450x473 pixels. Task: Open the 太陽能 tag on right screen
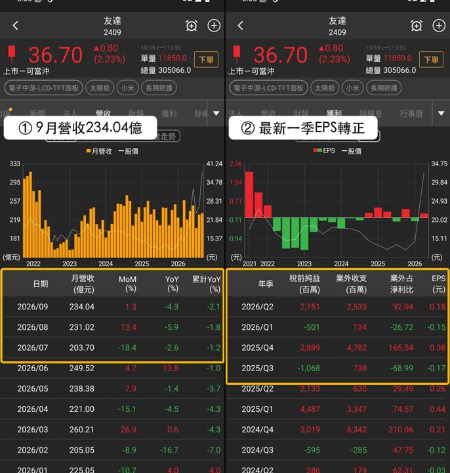pos(325,88)
